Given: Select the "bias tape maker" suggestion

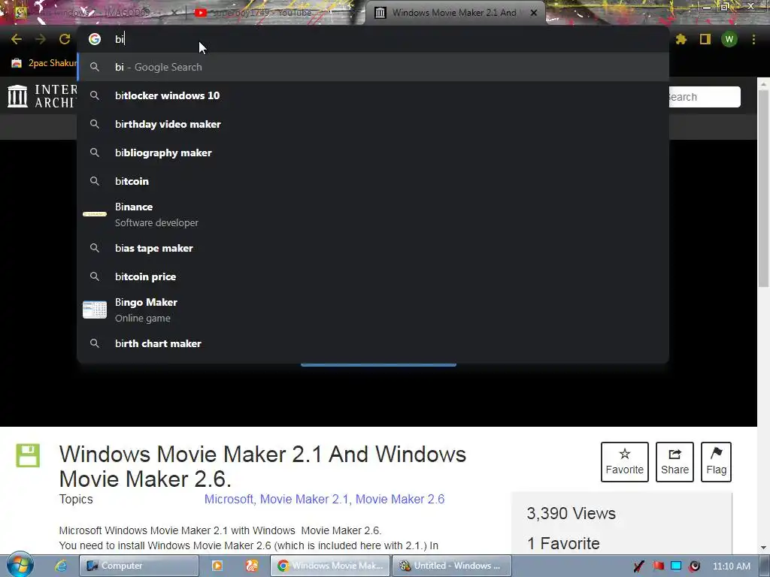Looking at the screenshot, I should 373,248.
